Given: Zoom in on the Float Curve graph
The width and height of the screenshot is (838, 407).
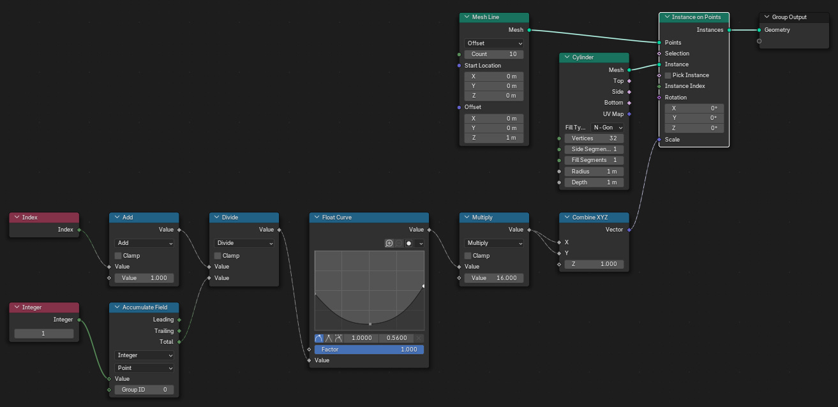Looking at the screenshot, I should (x=389, y=244).
